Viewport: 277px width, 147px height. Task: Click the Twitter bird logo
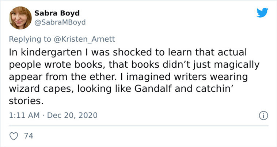tap(262, 13)
